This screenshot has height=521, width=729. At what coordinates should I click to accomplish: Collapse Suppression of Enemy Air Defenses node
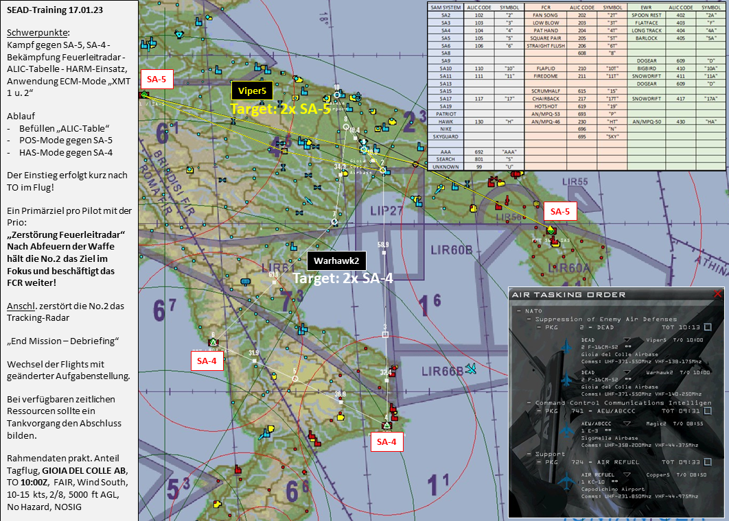[529, 319]
